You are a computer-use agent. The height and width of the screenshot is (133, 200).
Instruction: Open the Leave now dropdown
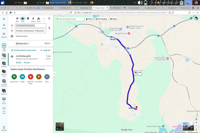[22, 44]
